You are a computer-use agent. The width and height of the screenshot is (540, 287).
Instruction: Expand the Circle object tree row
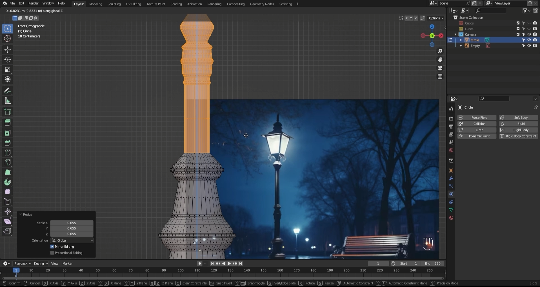pos(461,40)
